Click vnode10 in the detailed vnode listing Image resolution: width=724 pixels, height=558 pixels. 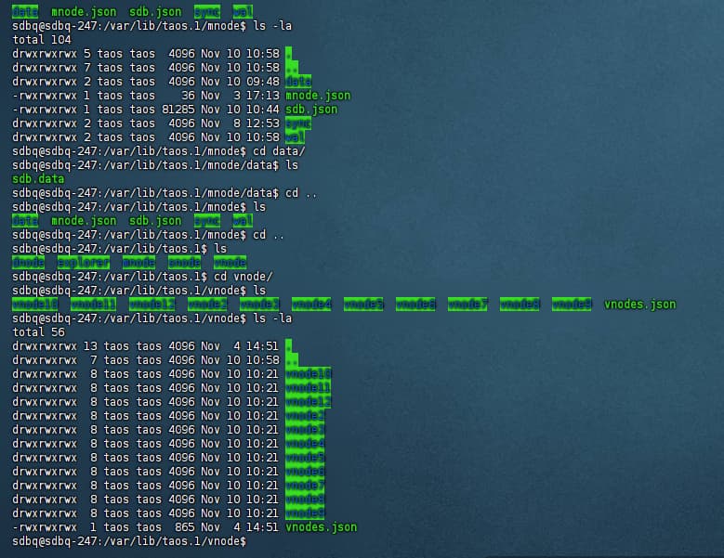click(309, 374)
